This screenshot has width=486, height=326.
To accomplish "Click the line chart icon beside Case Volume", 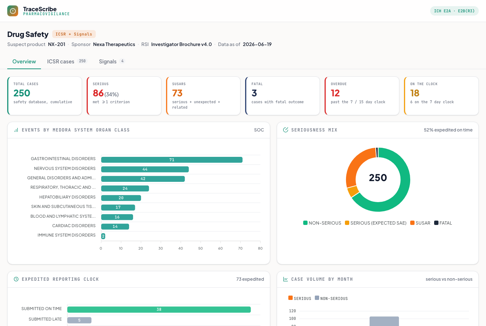I will [285, 279].
